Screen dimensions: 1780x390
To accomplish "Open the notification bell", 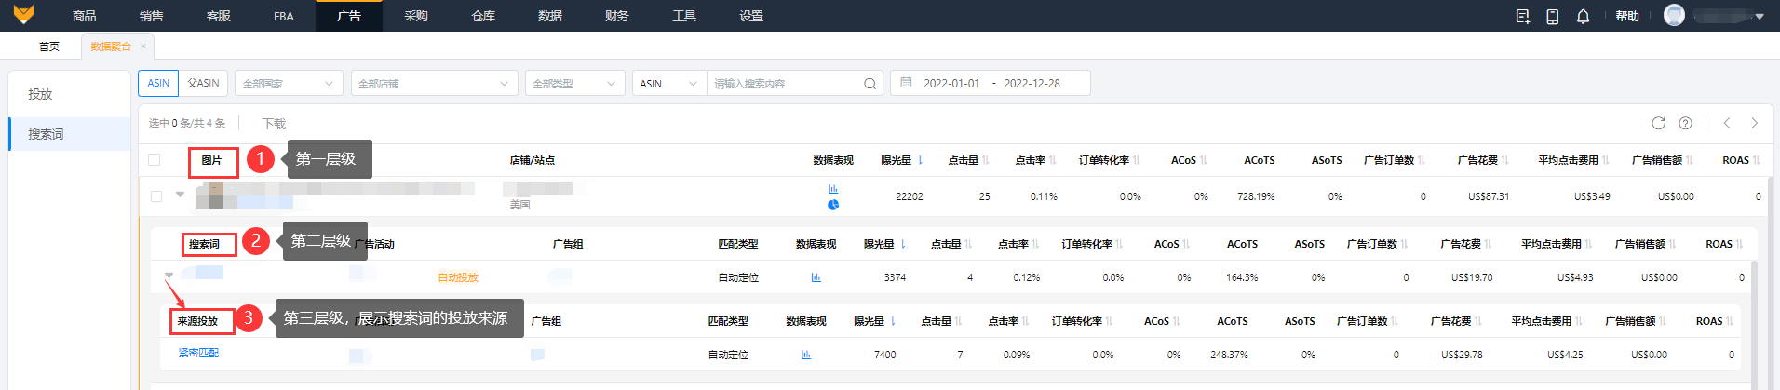I will tap(1583, 17).
